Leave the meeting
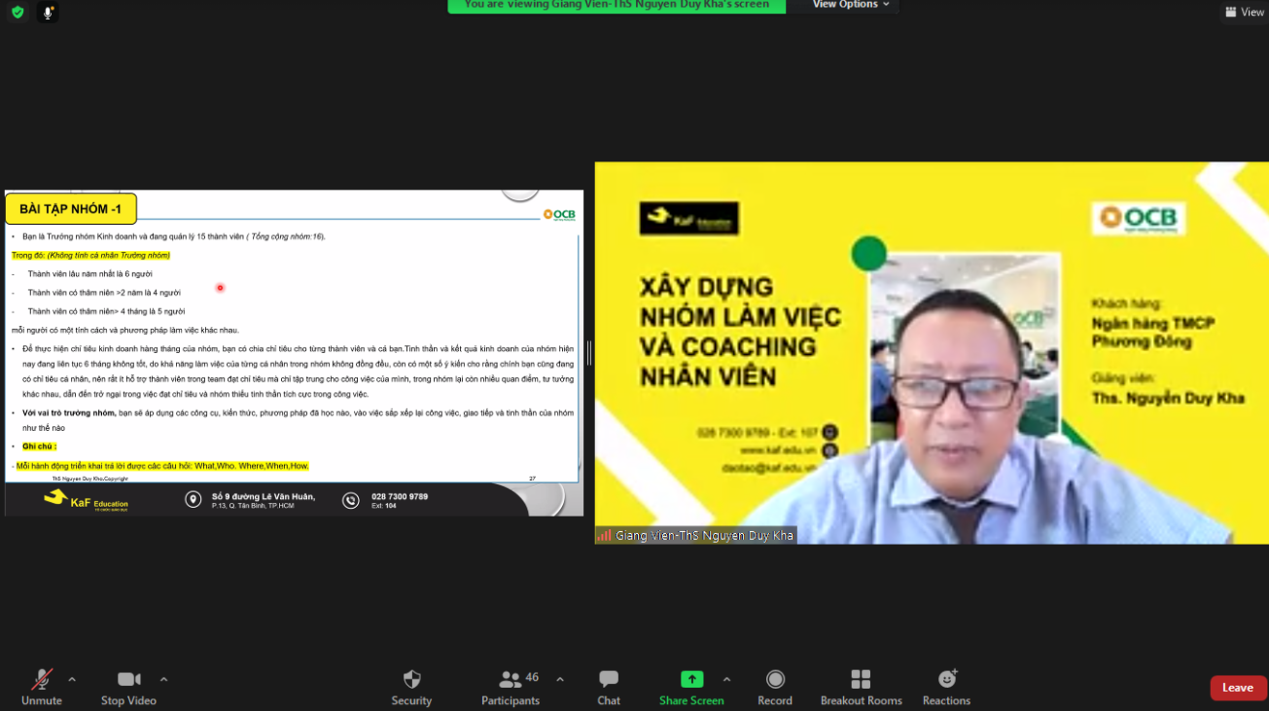Viewport: 1269px width, 711px height. 1238,688
